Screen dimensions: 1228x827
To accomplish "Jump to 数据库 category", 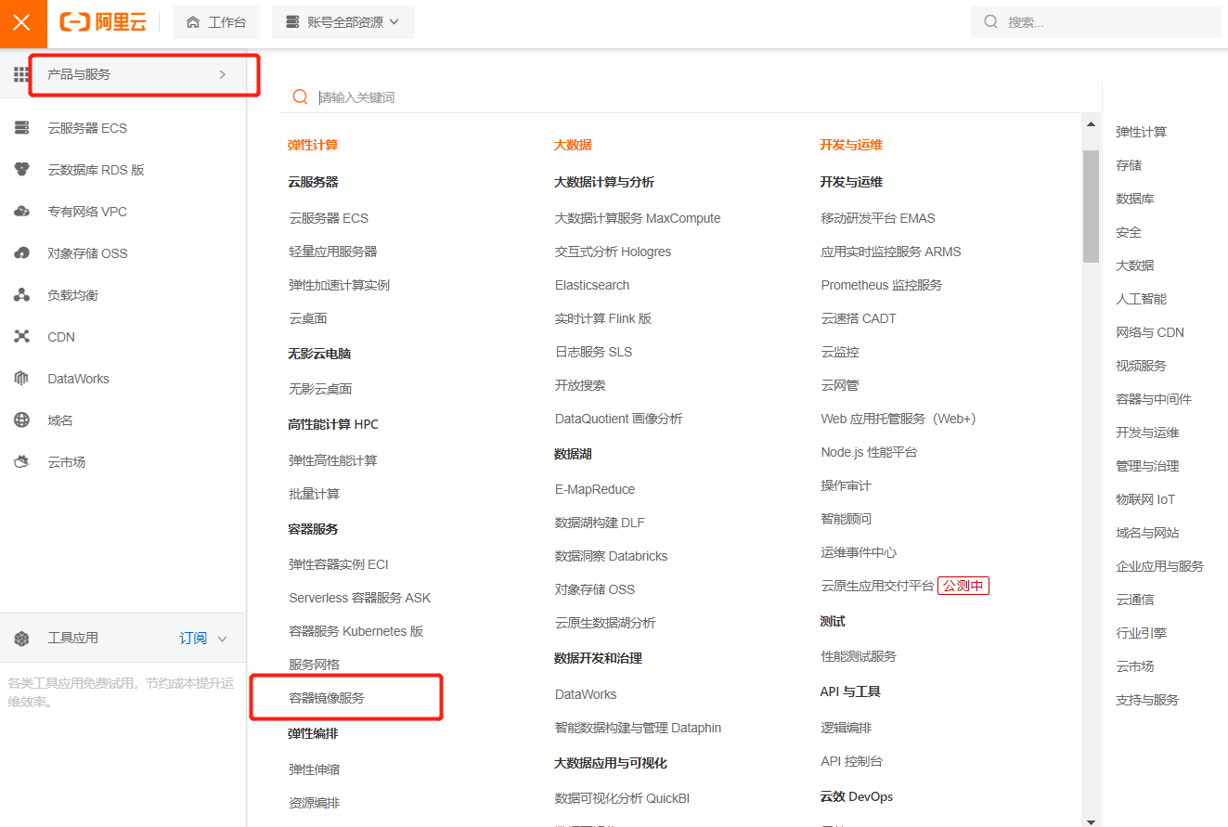I will (x=1134, y=199).
